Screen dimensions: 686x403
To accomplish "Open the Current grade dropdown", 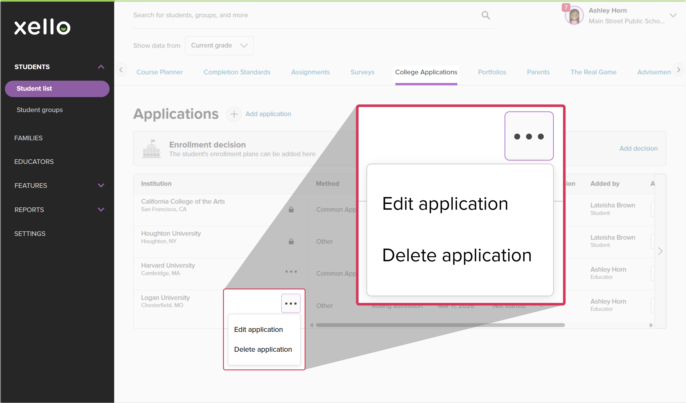I will (x=219, y=46).
